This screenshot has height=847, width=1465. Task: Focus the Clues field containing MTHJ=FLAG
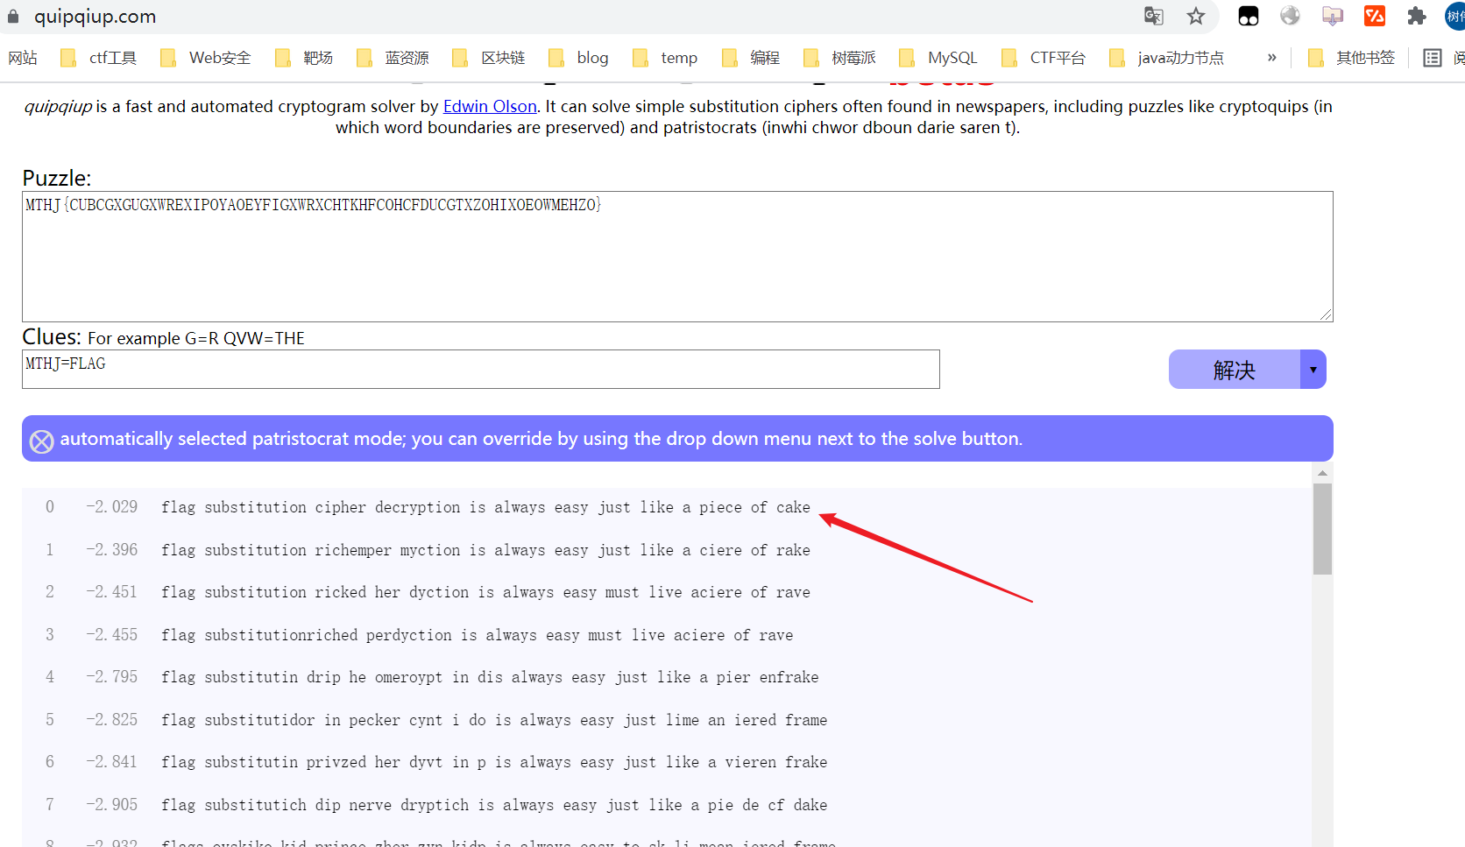(480, 369)
